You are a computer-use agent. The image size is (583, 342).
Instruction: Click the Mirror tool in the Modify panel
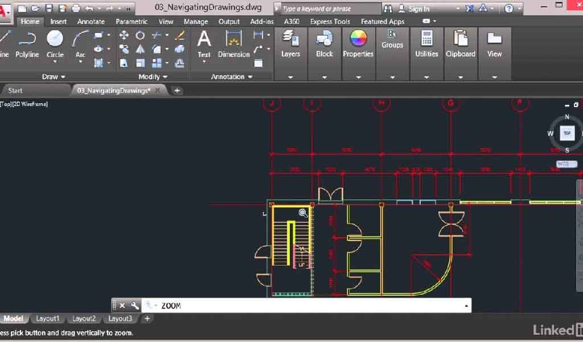(x=140, y=49)
